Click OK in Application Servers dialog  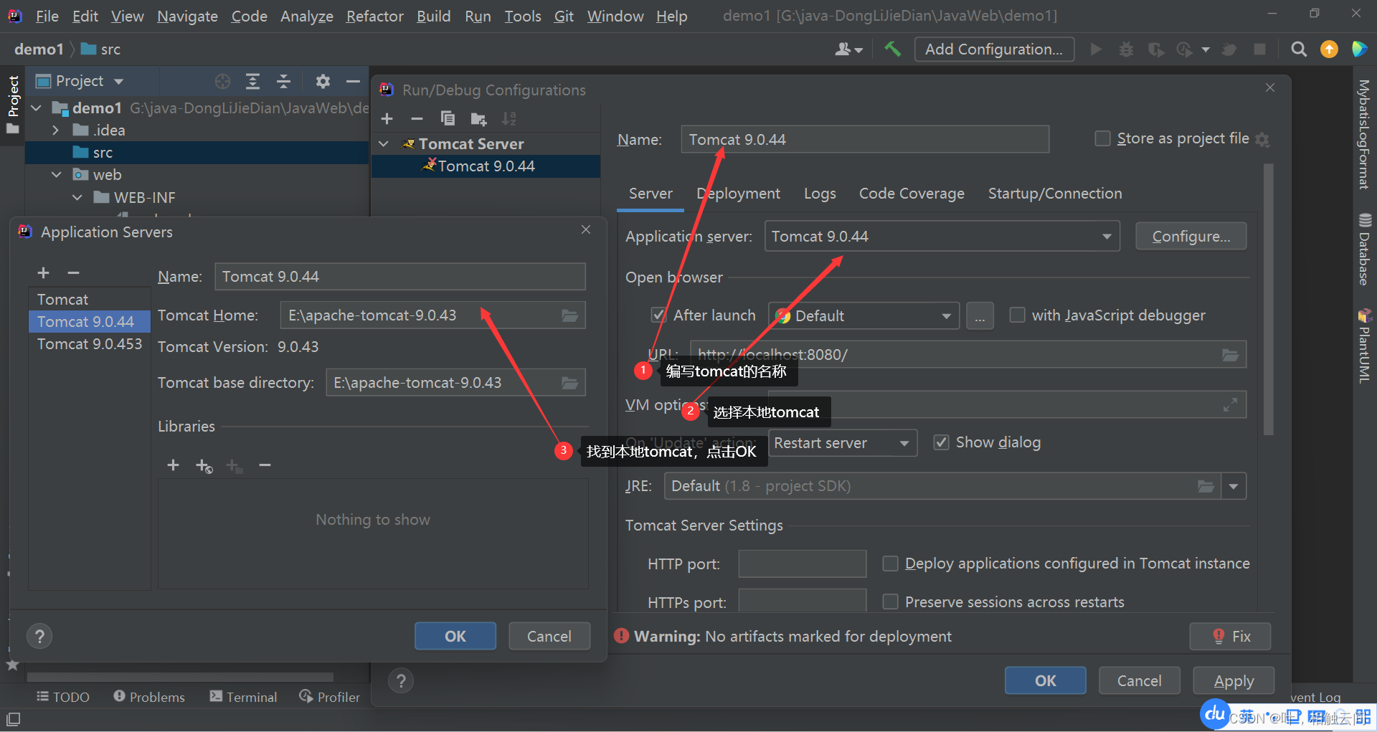click(455, 636)
